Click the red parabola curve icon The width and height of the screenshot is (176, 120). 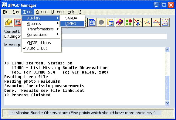pyautogui.click(x=156, y=22)
